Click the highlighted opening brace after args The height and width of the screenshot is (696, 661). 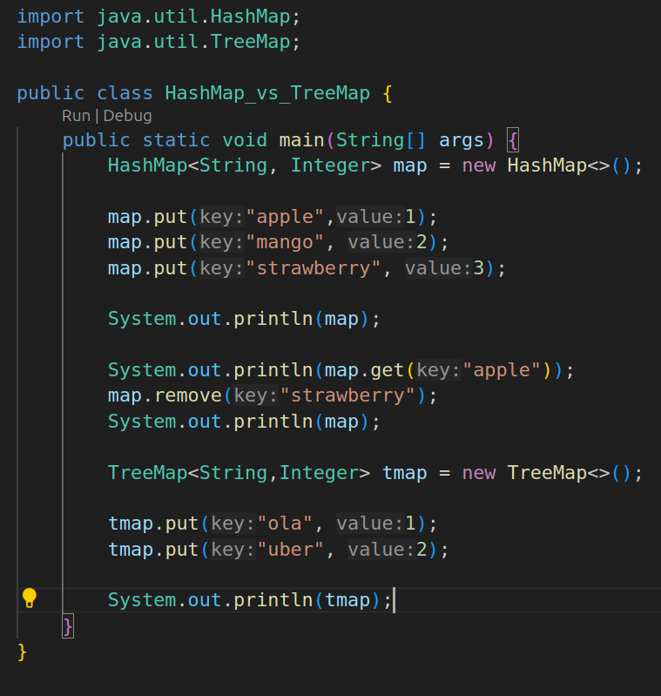coord(513,140)
